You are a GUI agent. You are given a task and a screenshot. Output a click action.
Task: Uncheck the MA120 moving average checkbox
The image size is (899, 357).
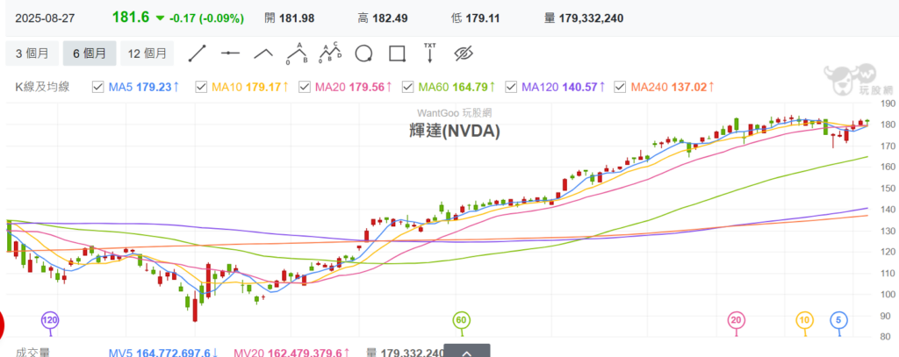511,87
